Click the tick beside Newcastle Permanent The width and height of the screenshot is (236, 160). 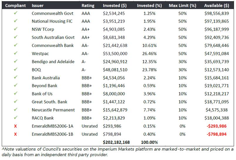coord(16,110)
